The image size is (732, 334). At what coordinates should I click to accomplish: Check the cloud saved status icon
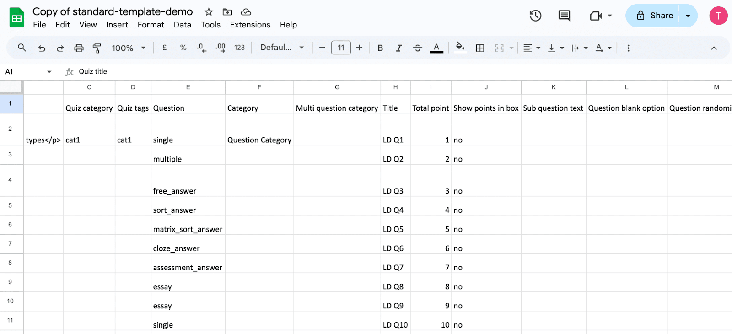click(x=246, y=12)
